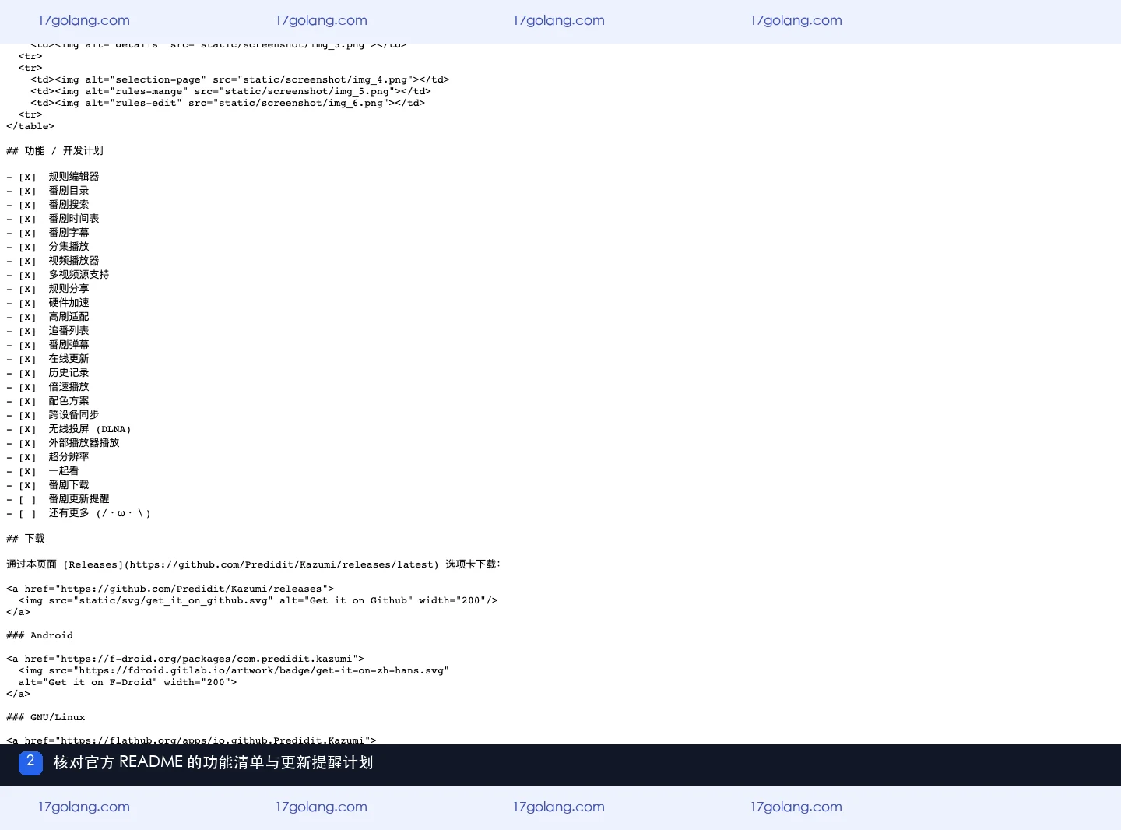The width and height of the screenshot is (1121, 830).
Task: Click the "## 功能 / 开发计划" heading line
Action: tap(54, 151)
